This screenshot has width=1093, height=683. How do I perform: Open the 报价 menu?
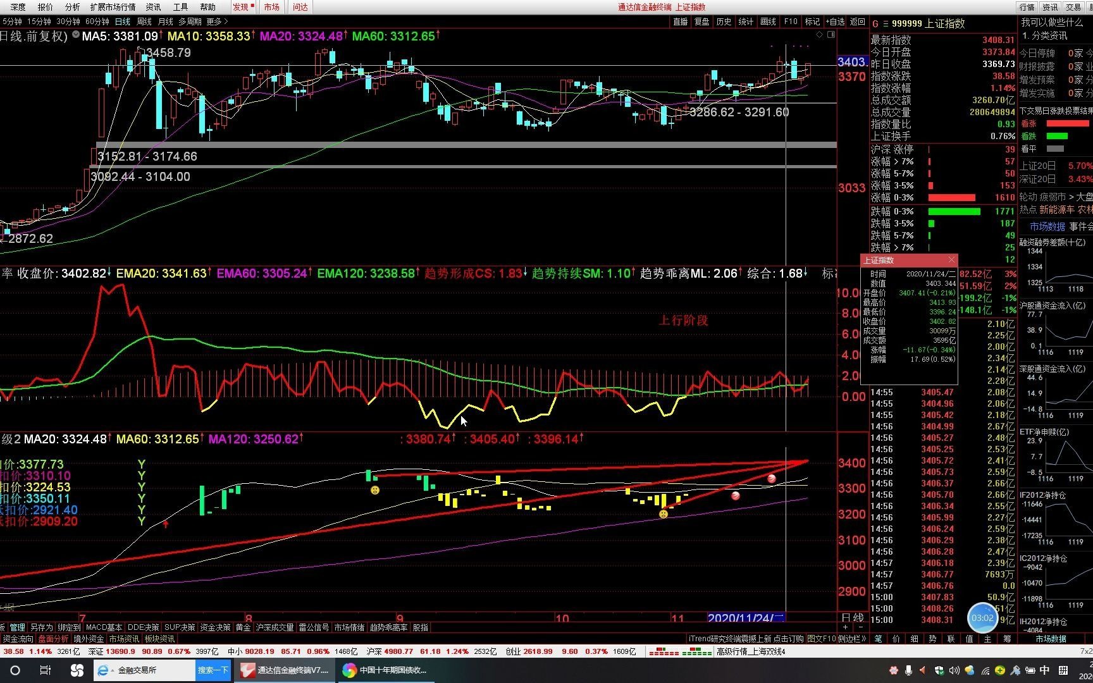pos(46,7)
